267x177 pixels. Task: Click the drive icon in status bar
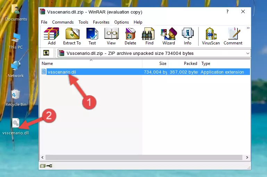(43, 166)
